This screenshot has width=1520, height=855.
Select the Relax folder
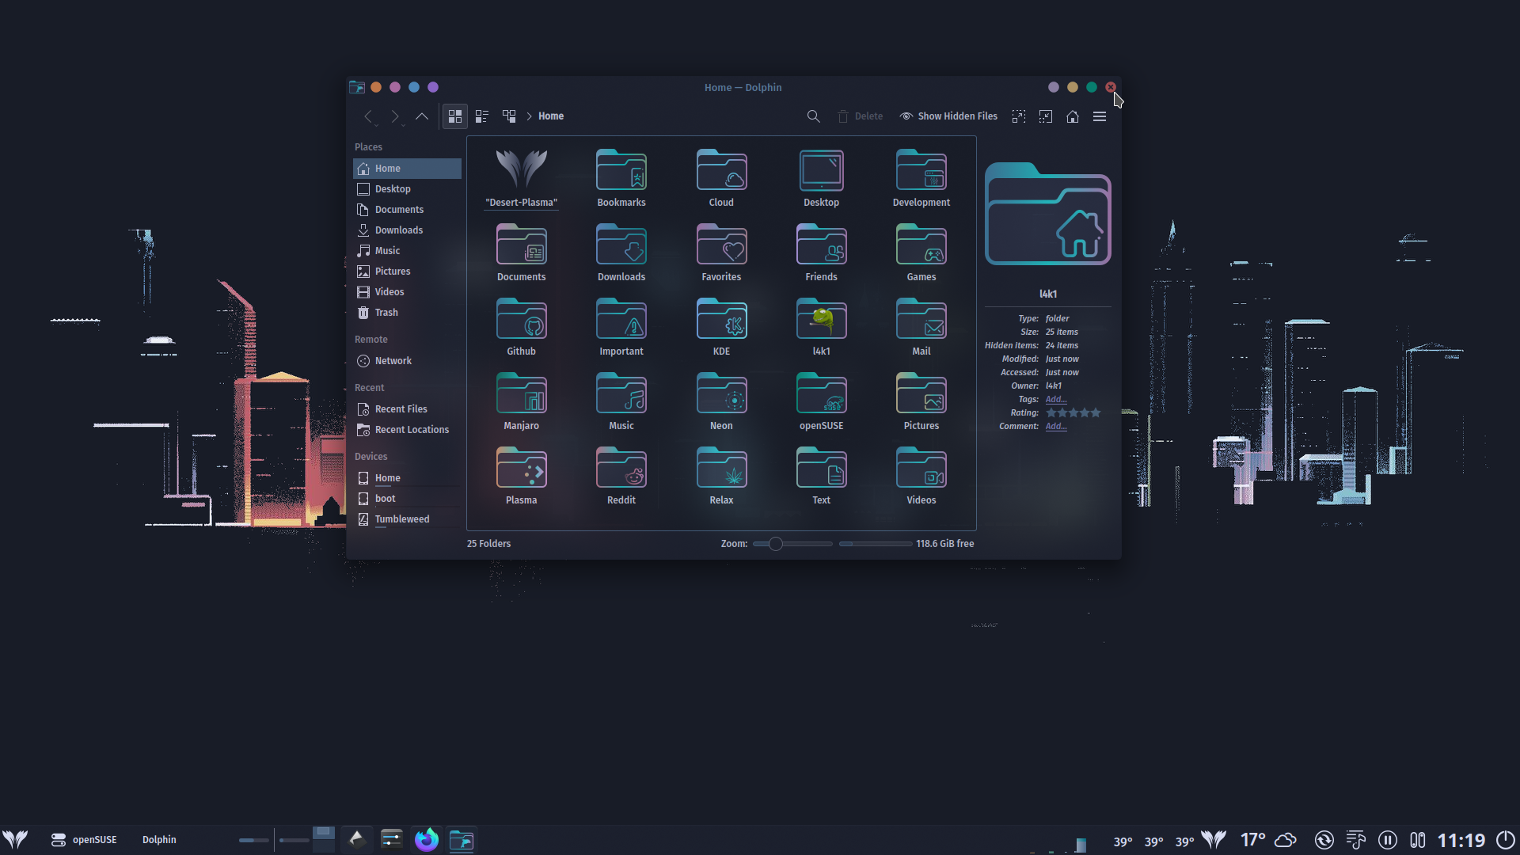pyautogui.click(x=721, y=476)
